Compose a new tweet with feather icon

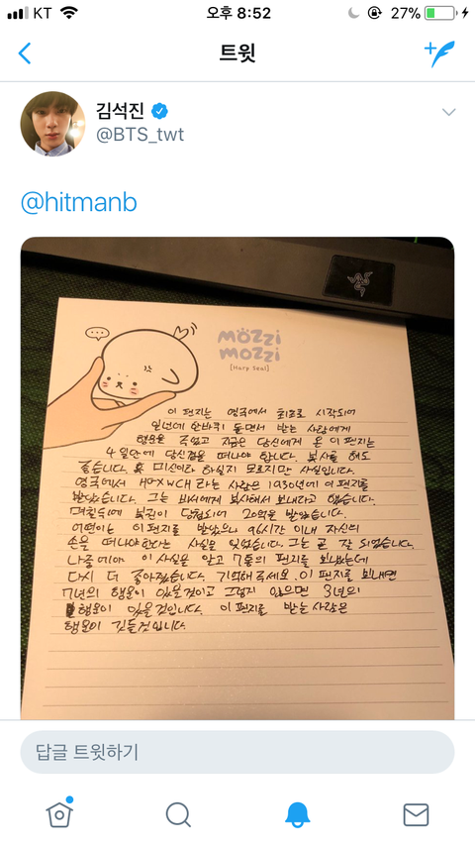439,53
